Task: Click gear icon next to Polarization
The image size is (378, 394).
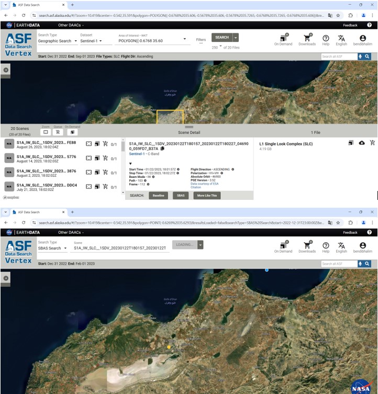Action: click(222, 173)
